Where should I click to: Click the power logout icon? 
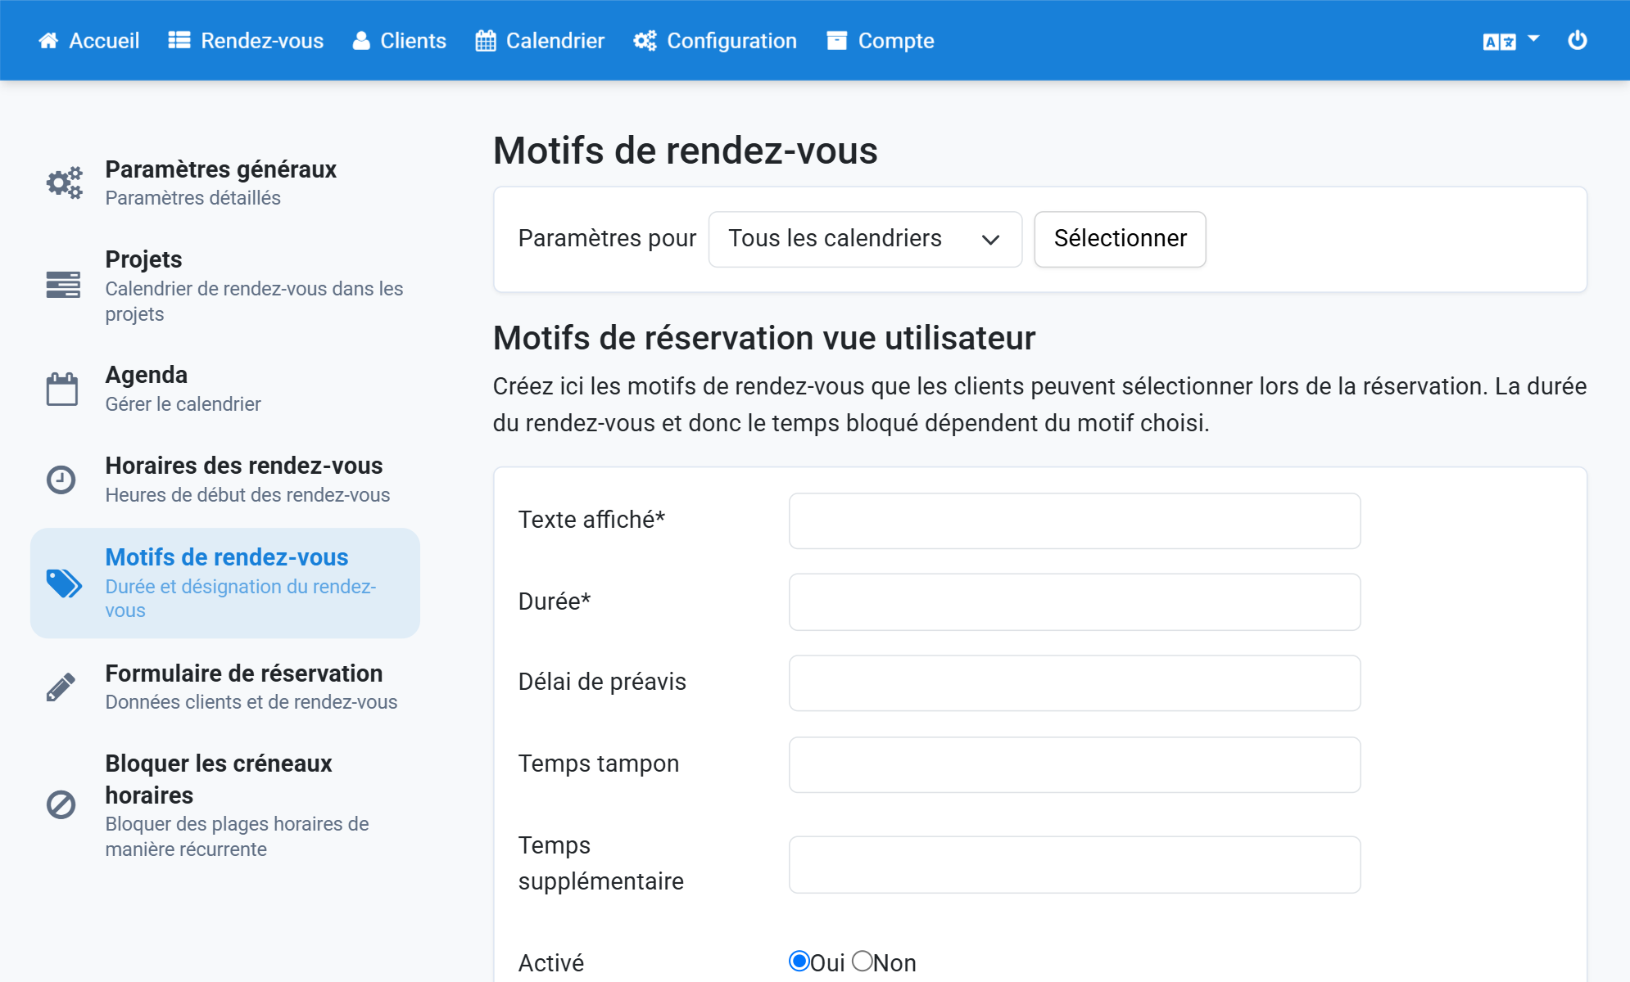(1578, 40)
